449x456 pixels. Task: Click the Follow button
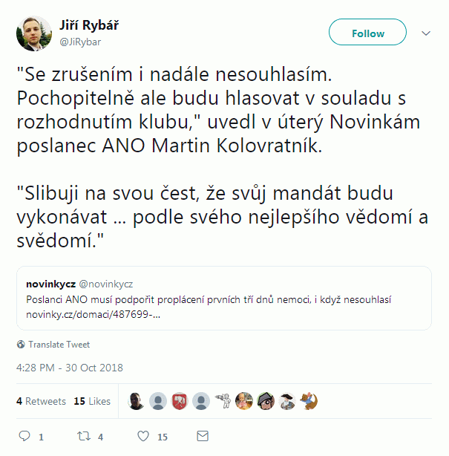(x=367, y=33)
